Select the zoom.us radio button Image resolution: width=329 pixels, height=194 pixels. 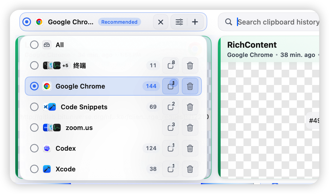point(34,128)
